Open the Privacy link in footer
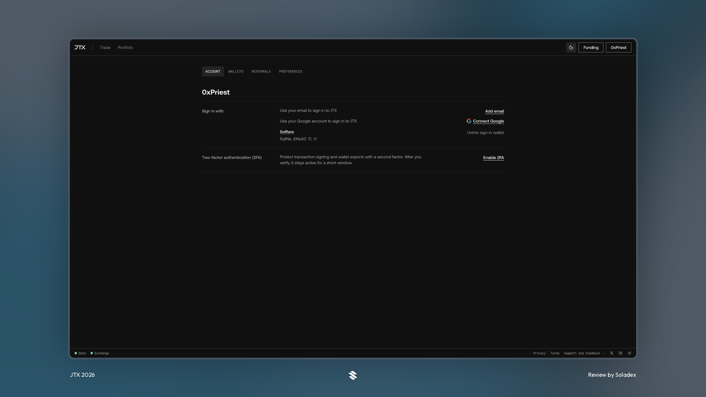Image resolution: width=706 pixels, height=397 pixels. (x=539, y=353)
